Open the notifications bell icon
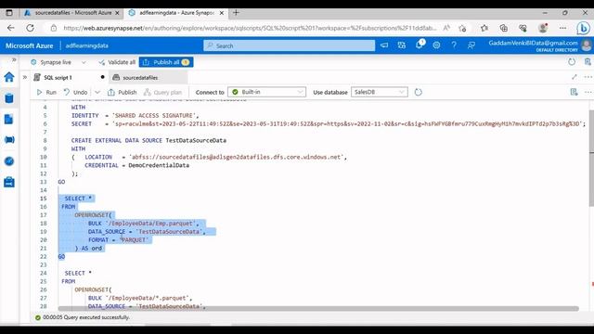Viewport: 594px width, 334px height. click(420, 45)
